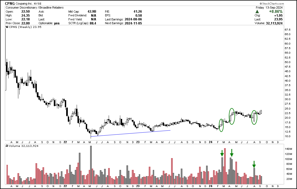Click the Mkt Cap value 42.9B
Image resolution: width=297 pixels, height=189 pixels.
tap(92, 12)
